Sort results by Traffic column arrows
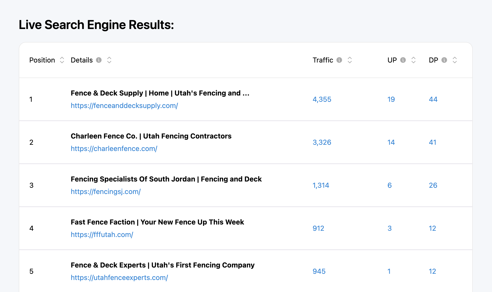Image resolution: width=492 pixels, height=292 pixels. [x=350, y=60]
